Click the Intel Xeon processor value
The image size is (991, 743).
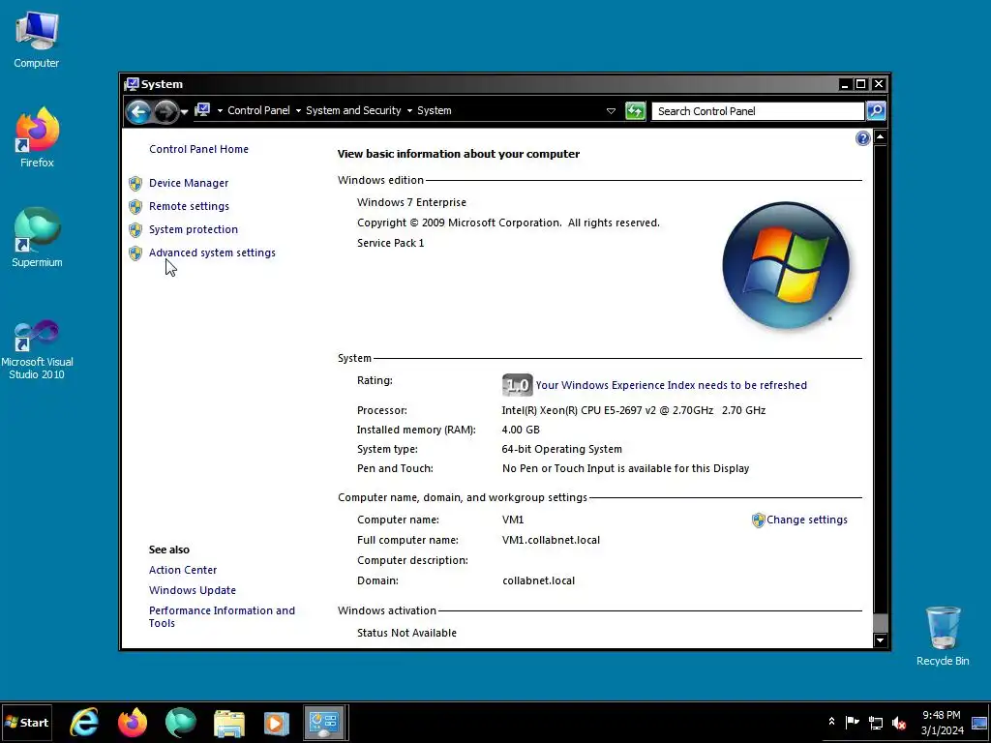point(633,410)
